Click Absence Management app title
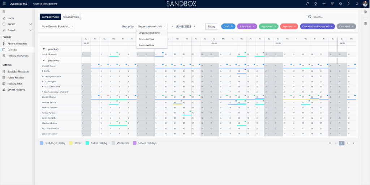 coord(45,4)
